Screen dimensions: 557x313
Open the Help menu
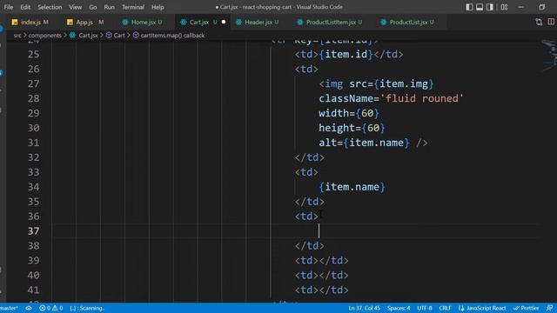[x=158, y=7]
